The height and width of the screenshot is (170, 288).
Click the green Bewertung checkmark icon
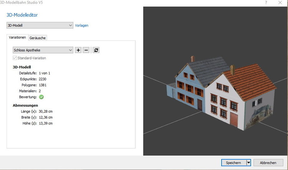[41, 97]
